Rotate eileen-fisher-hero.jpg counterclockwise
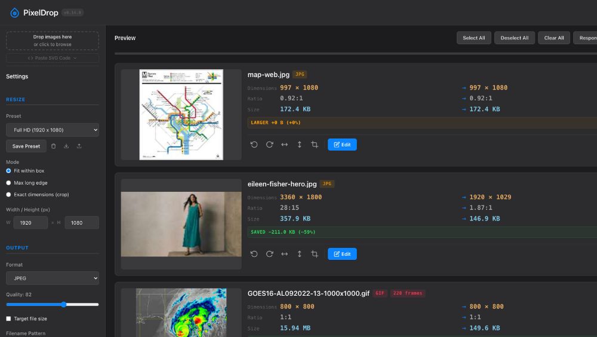Image resolution: width=597 pixels, height=337 pixels. 254,254
